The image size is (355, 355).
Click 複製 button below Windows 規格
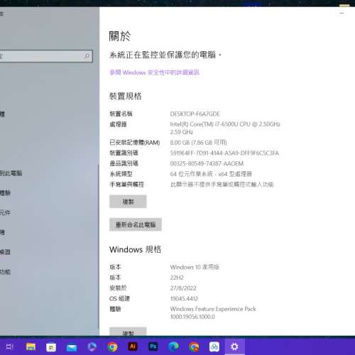pyautogui.click(x=128, y=332)
